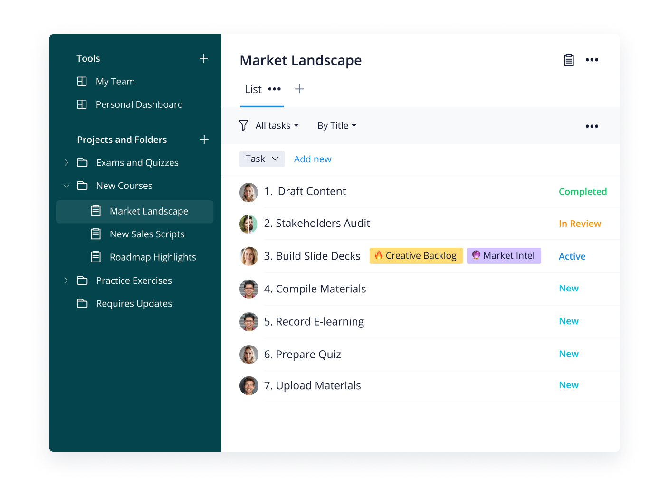Click the plus icon next to Tools
The image size is (669, 486).
(204, 58)
